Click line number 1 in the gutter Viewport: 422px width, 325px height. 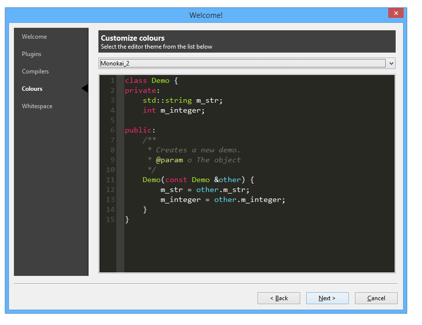tap(112, 80)
